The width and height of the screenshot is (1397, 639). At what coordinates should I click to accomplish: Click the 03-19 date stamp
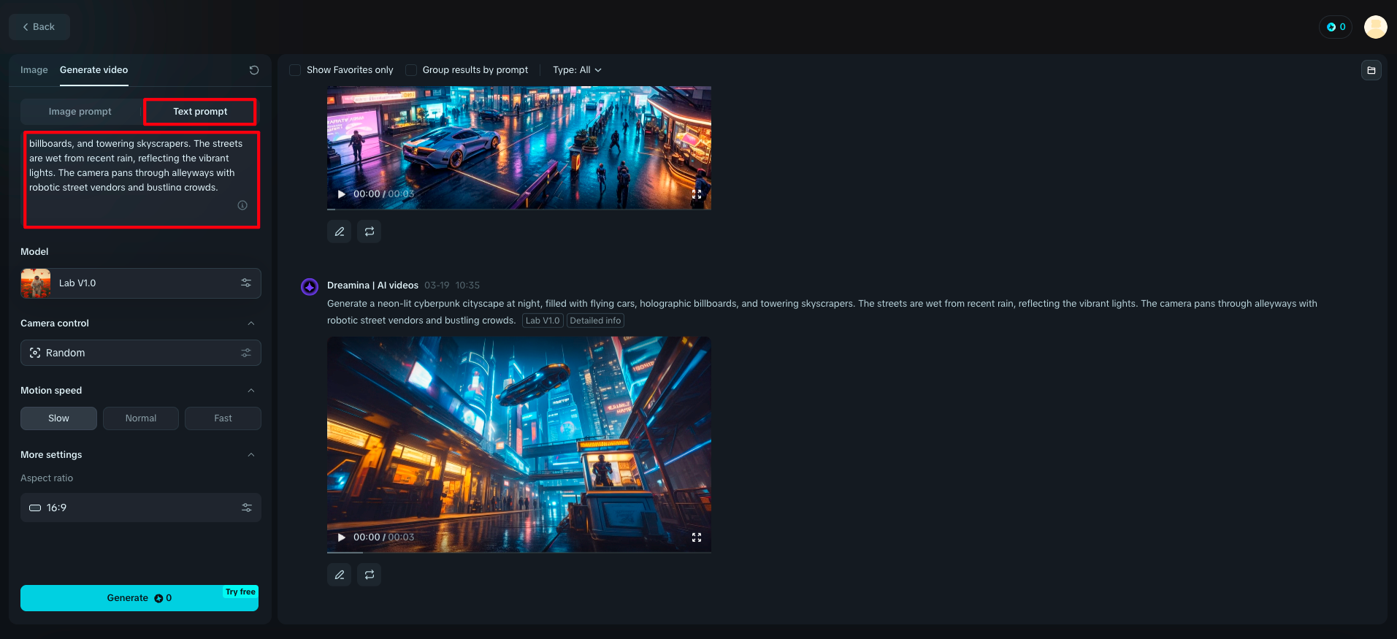(437, 286)
